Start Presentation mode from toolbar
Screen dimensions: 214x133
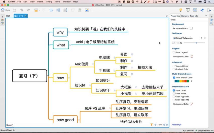pos(188,10)
